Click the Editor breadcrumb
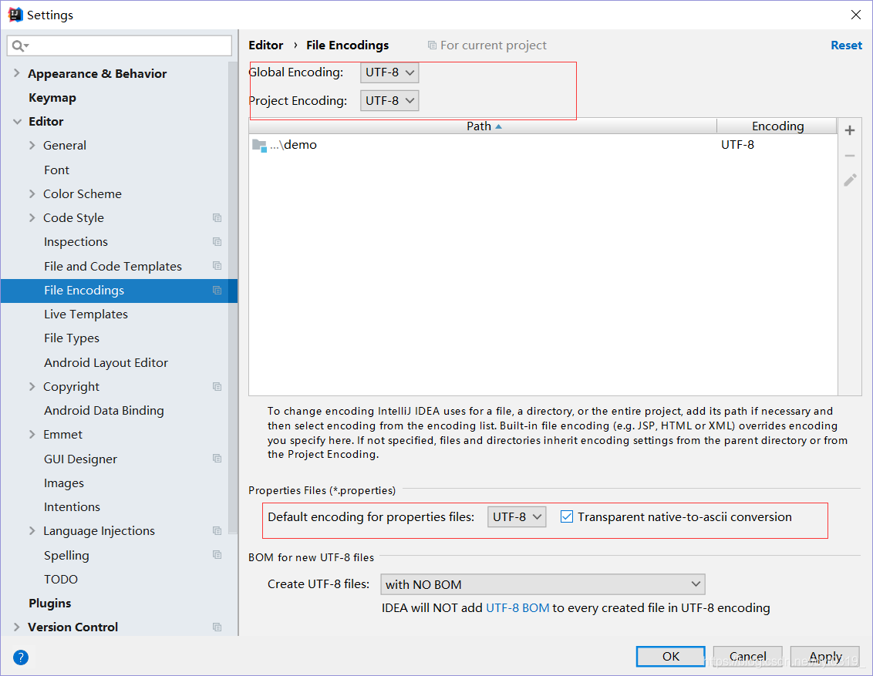The width and height of the screenshot is (873, 676). point(265,45)
